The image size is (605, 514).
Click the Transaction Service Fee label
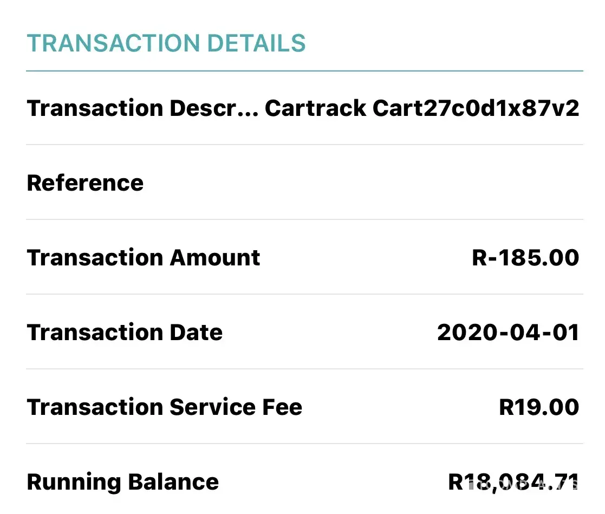coord(165,407)
